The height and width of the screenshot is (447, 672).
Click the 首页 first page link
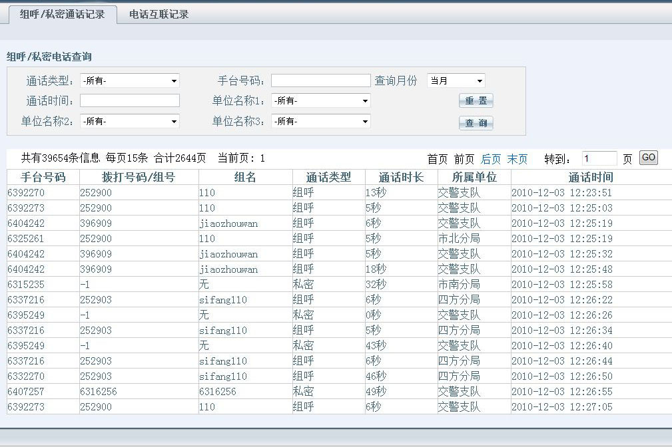pyautogui.click(x=438, y=159)
